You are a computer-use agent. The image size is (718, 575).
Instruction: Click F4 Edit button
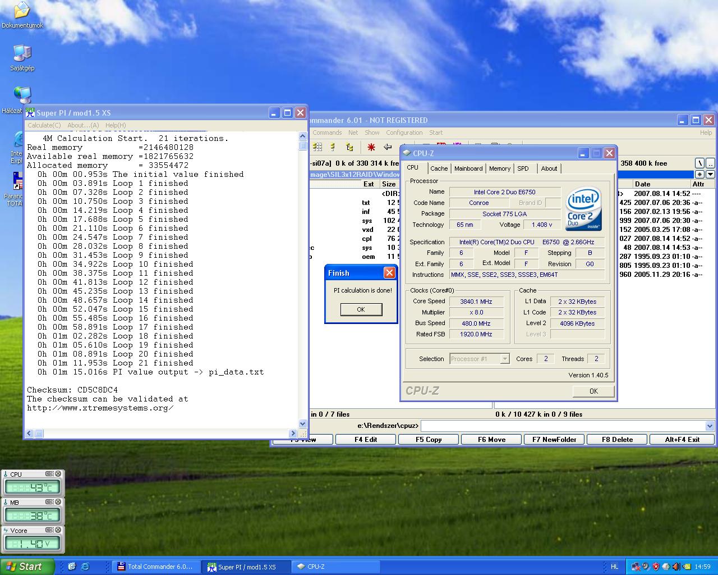[366, 440]
